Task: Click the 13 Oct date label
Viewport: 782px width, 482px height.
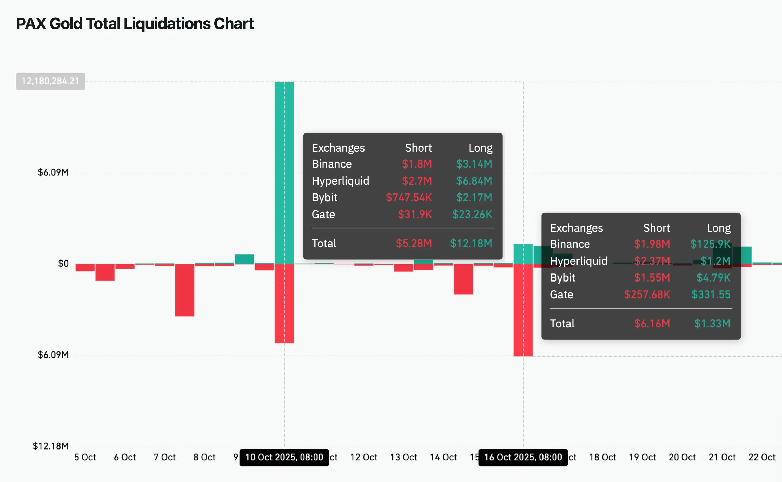Action: click(x=403, y=457)
